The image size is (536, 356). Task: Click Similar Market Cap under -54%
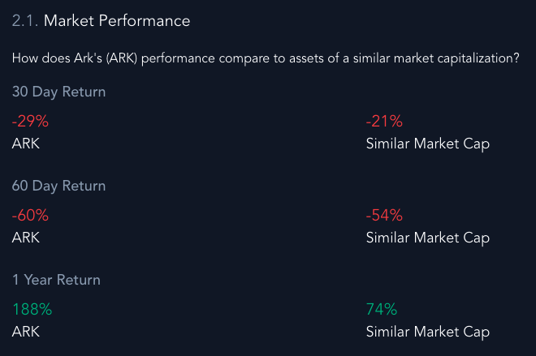point(428,238)
